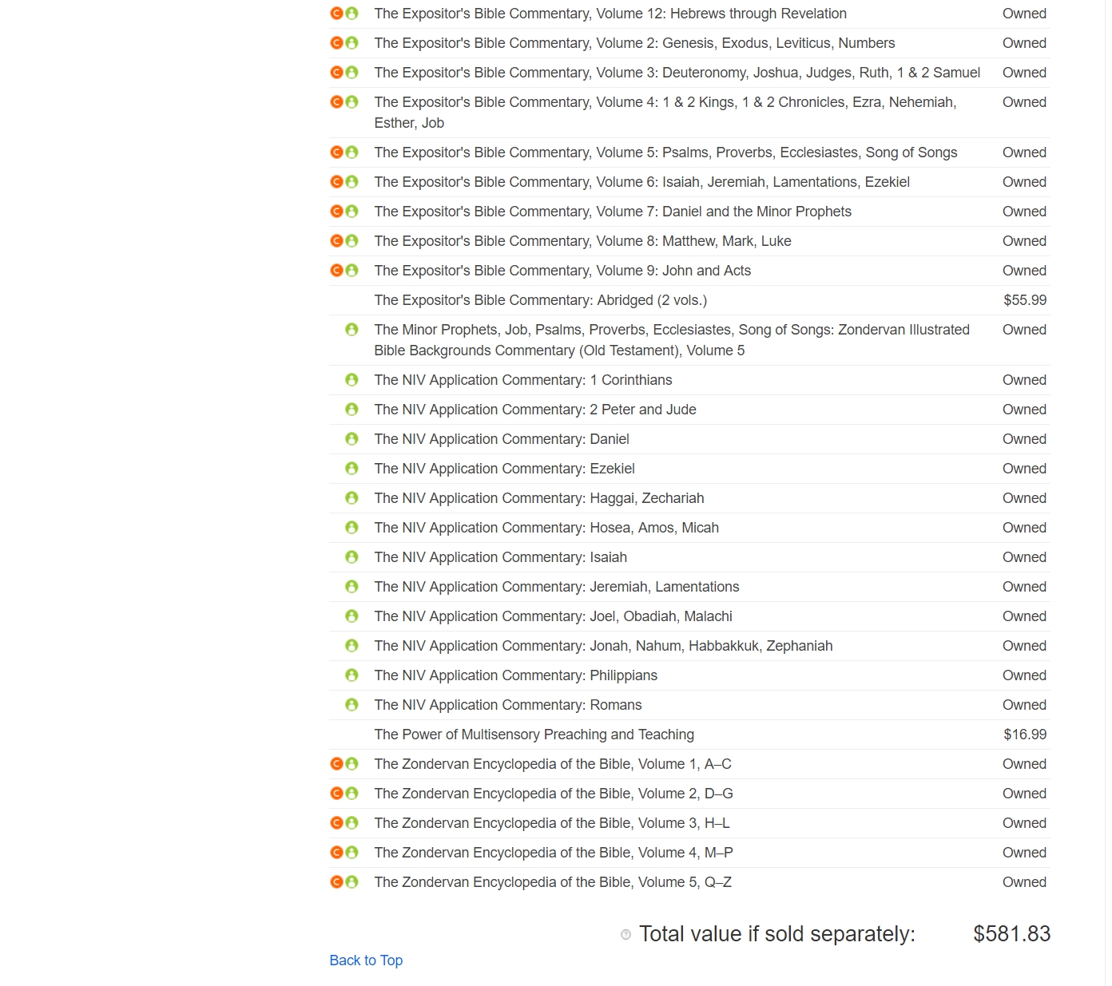Image resolution: width=1112 pixels, height=986 pixels.
Task: Click the orange icon beside Expositor's Volume 6
Action: tap(336, 182)
